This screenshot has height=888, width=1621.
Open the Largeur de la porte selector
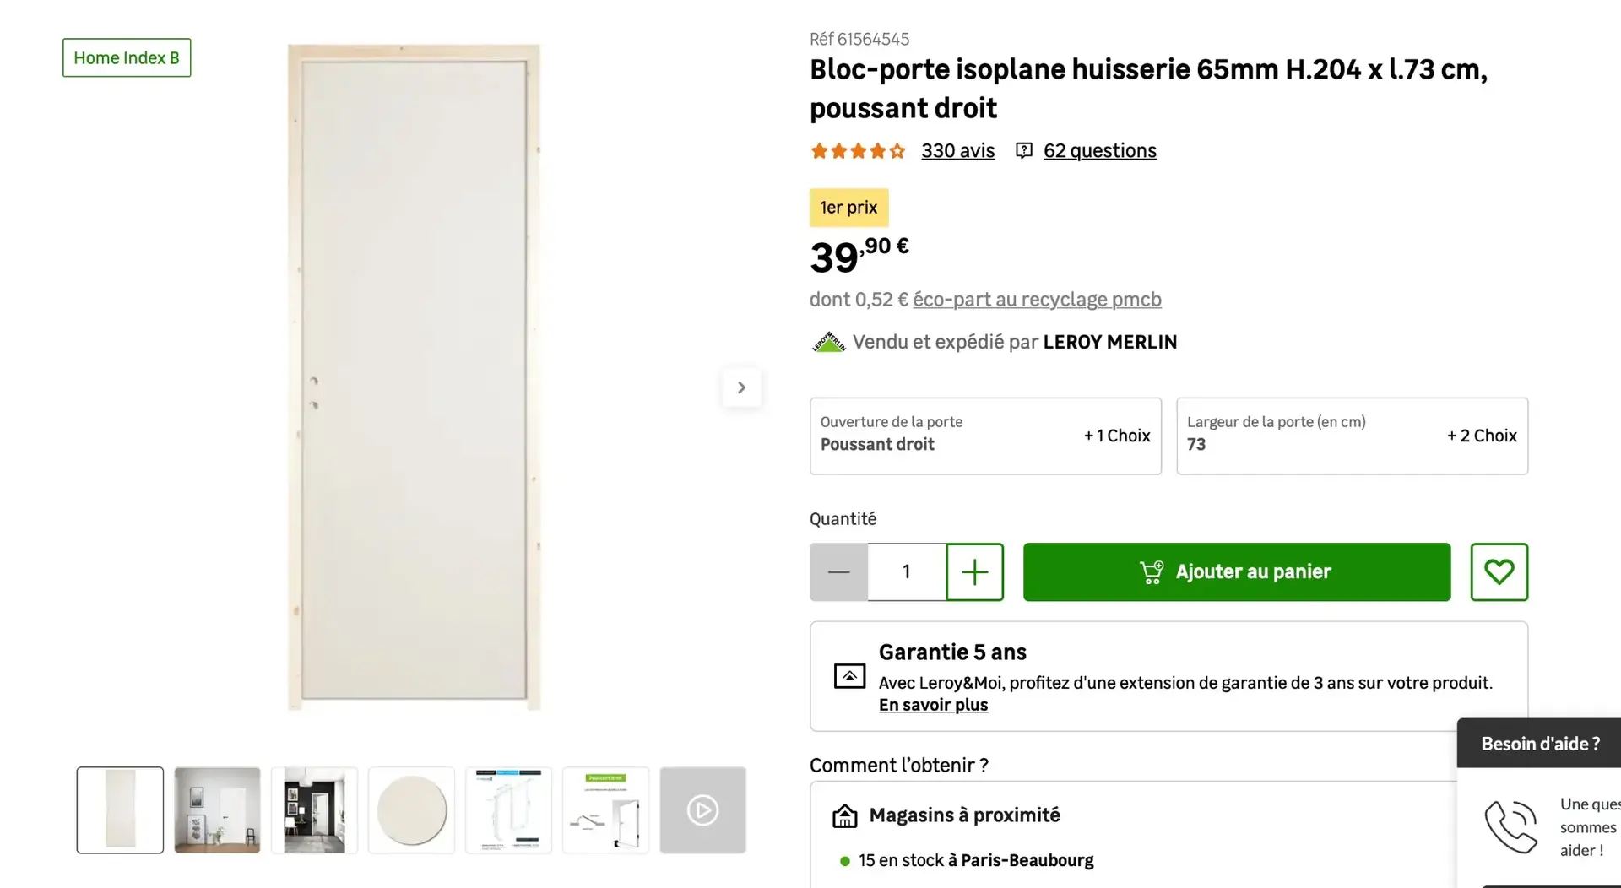(x=1352, y=436)
